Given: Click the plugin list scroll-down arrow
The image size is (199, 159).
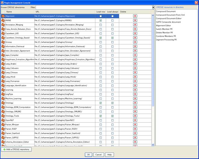Looking at the screenshot, I should pos(153,145).
